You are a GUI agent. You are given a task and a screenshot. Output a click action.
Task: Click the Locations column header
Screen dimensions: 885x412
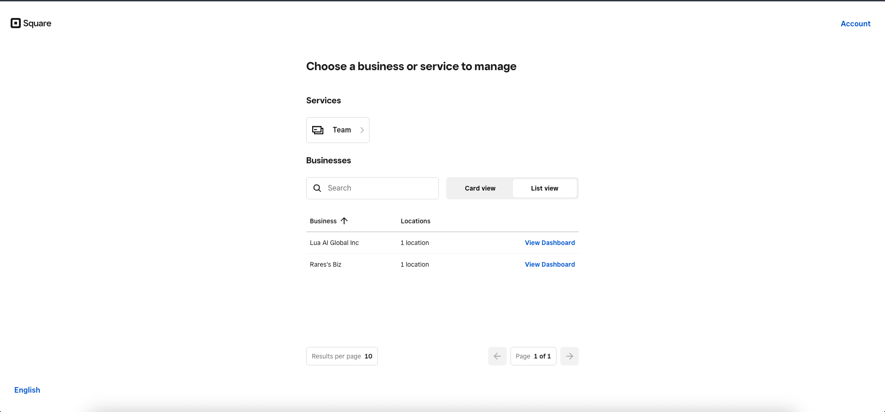415,221
